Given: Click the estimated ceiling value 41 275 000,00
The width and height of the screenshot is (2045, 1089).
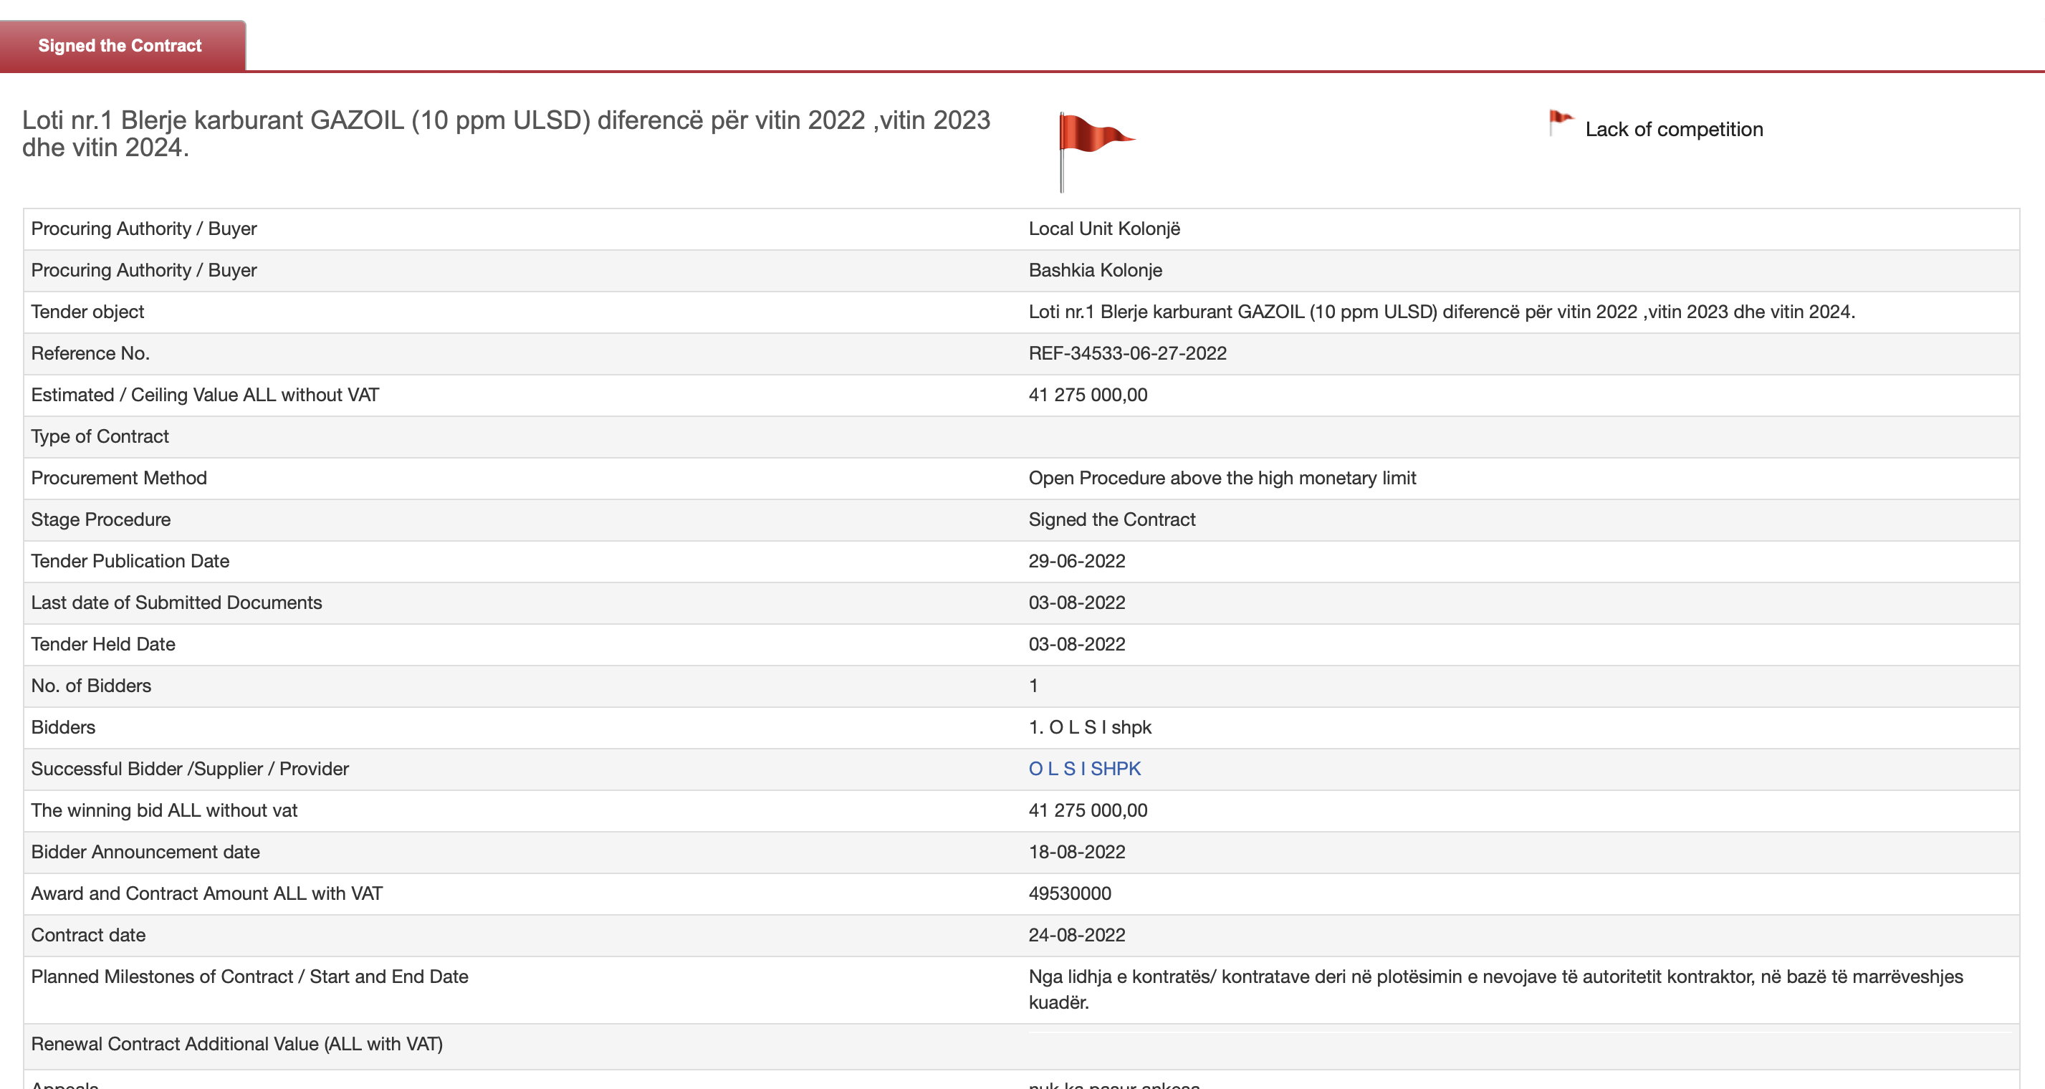Looking at the screenshot, I should [1087, 395].
